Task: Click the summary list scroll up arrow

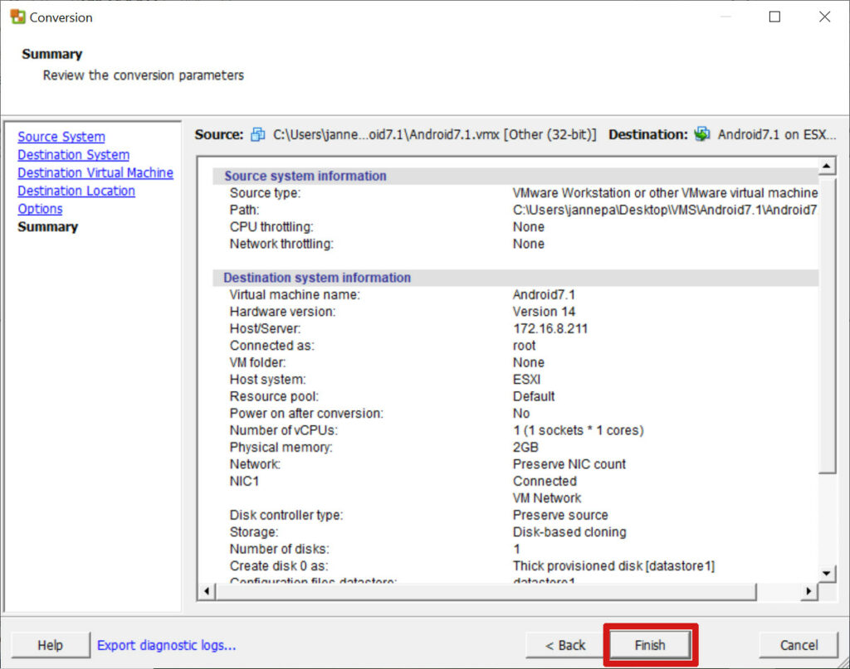Action: coord(827,166)
